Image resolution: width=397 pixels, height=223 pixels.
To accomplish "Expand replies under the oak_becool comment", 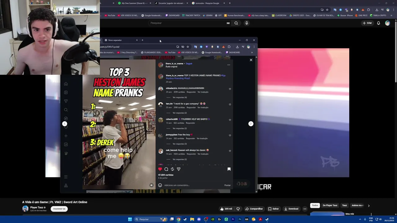I will point(180,159).
